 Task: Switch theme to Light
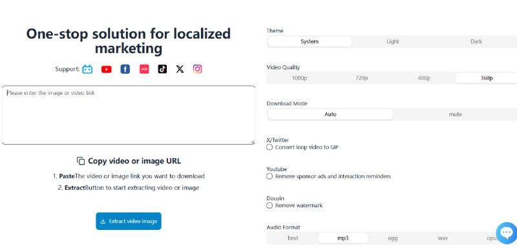point(393,41)
